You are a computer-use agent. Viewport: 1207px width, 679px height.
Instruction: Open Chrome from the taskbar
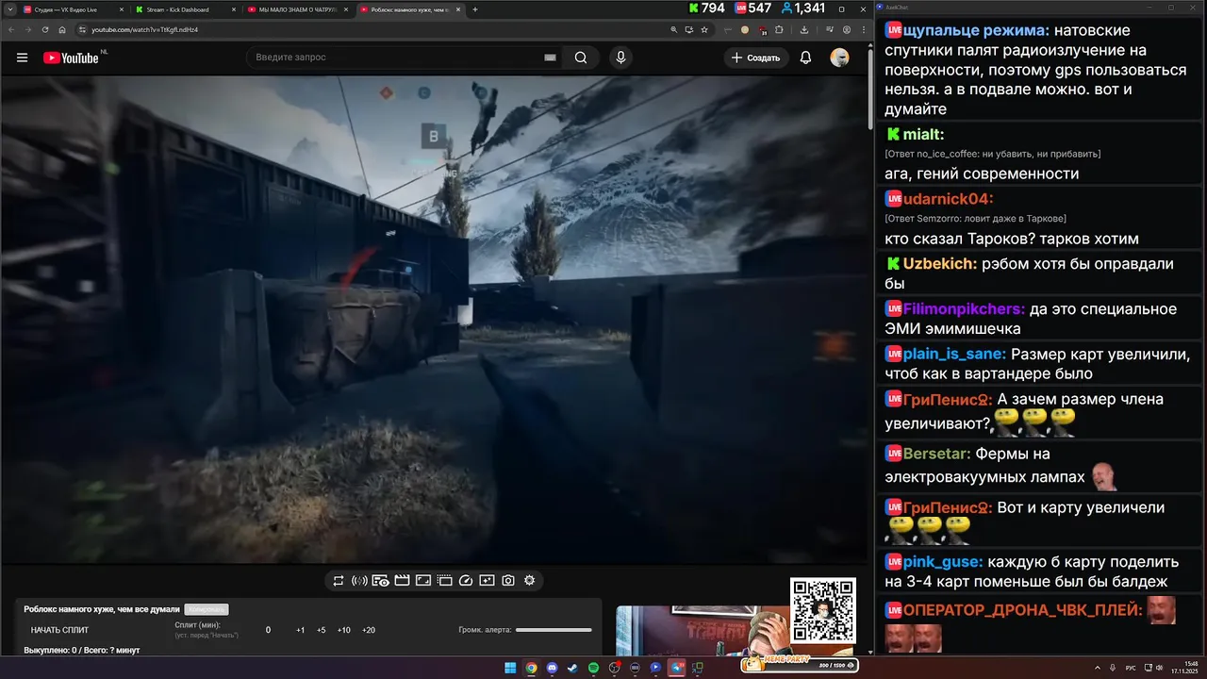click(x=531, y=668)
